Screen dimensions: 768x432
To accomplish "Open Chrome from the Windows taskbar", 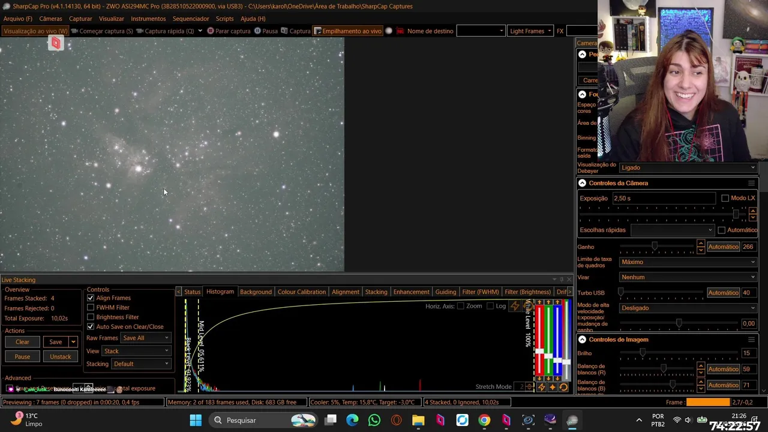I will tap(484, 420).
